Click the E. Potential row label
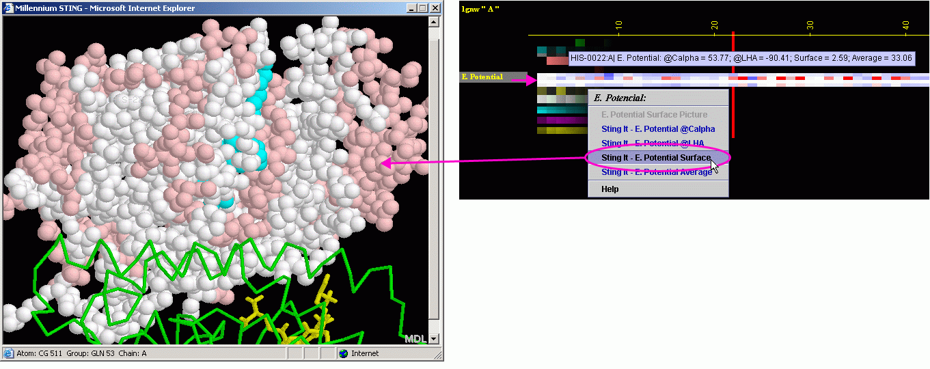Viewport: 930px width, 369px height. 493,77
